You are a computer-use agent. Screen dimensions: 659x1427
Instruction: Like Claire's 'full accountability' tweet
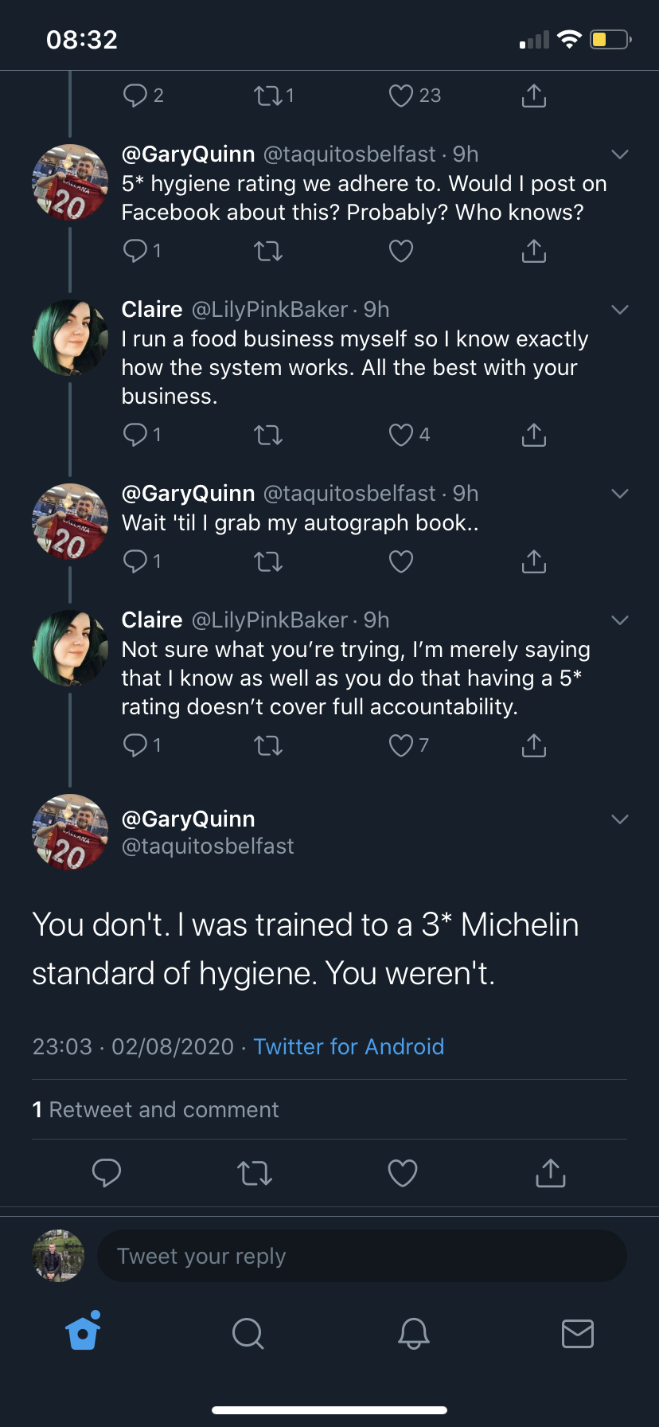pos(400,745)
